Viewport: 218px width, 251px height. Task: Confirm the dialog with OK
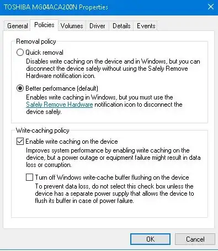coord(150,239)
